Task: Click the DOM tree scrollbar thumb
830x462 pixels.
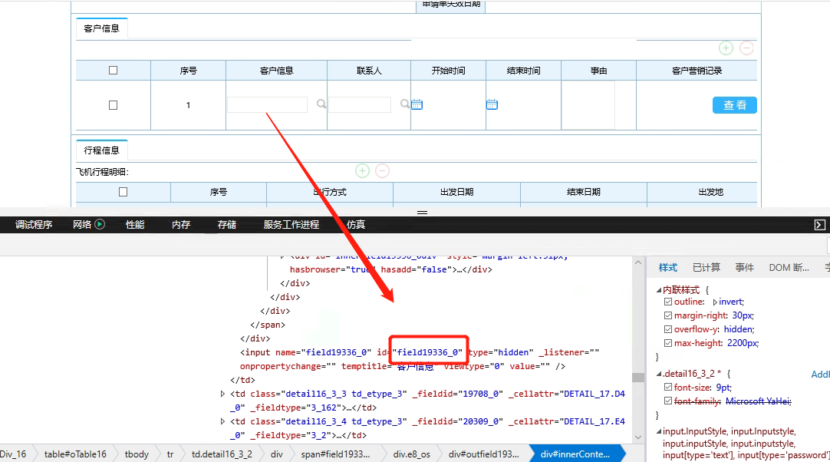Action: pos(638,378)
